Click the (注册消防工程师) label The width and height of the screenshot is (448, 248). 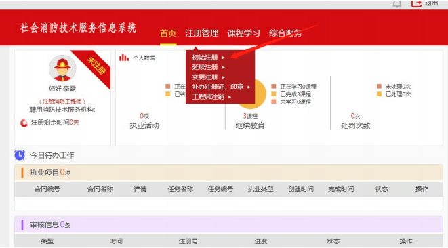tap(62, 102)
